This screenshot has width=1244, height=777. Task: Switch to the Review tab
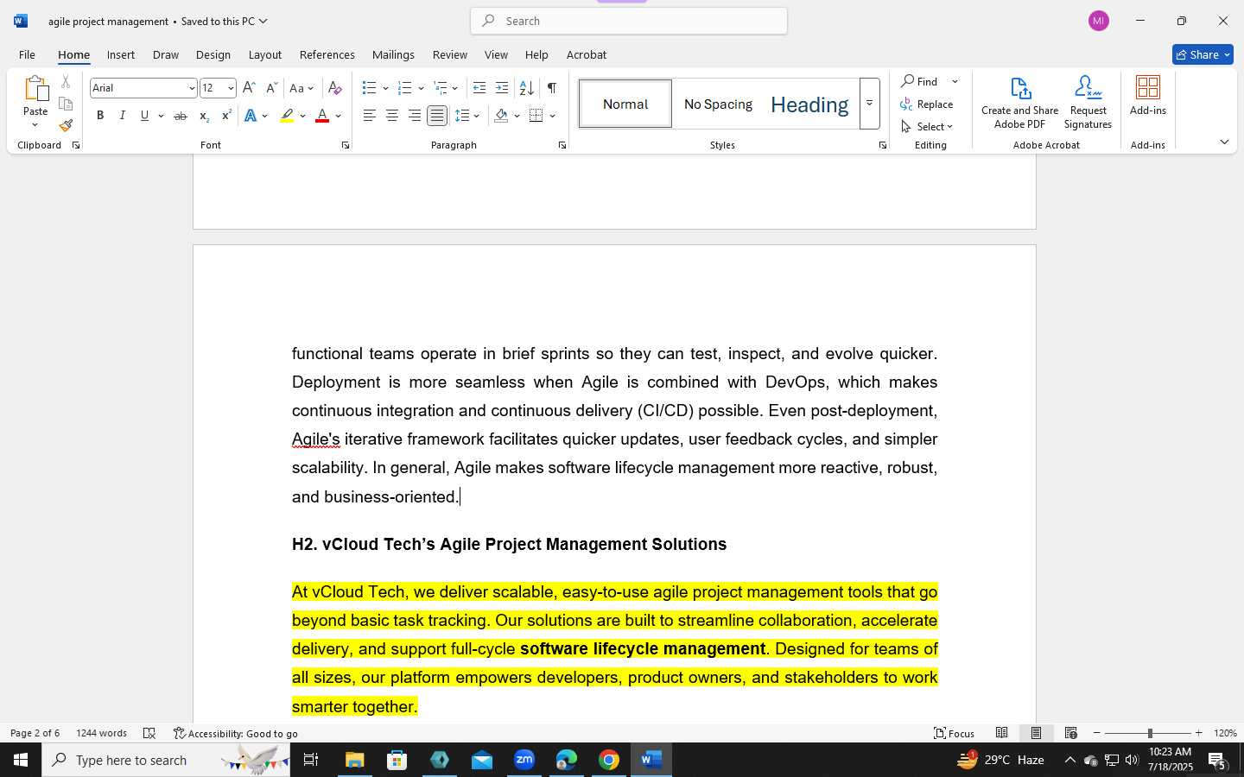pyautogui.click(x=449, y=54)
